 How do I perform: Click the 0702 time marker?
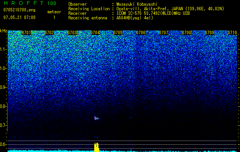coord(49,33)
